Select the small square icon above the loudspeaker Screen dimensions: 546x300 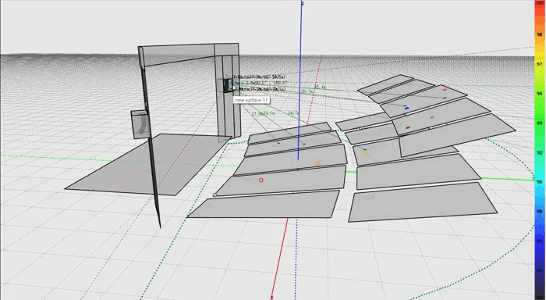(227, 75)
